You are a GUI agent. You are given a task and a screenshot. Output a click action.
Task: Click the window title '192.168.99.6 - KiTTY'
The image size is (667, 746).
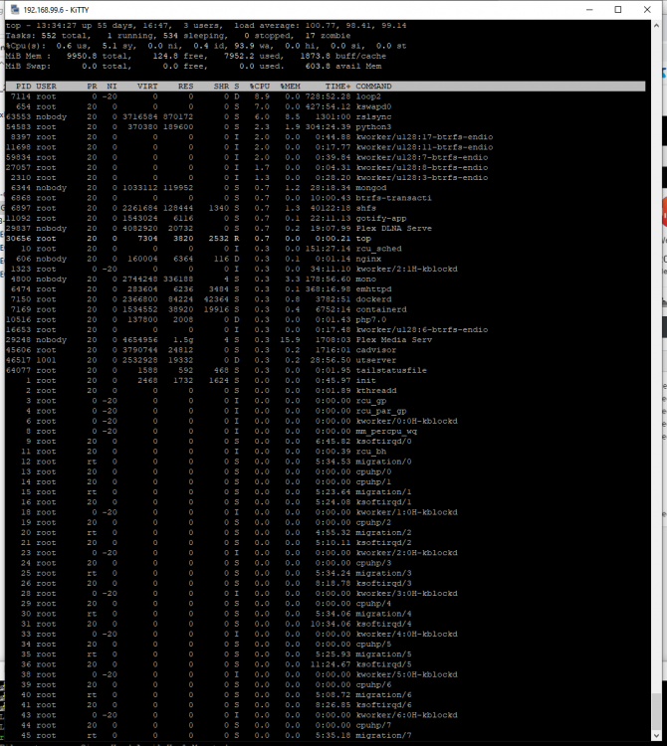56,10
